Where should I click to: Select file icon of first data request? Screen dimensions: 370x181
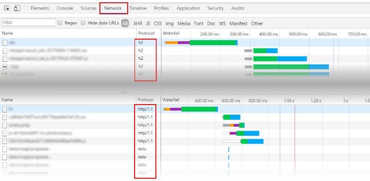click(5, 149)
